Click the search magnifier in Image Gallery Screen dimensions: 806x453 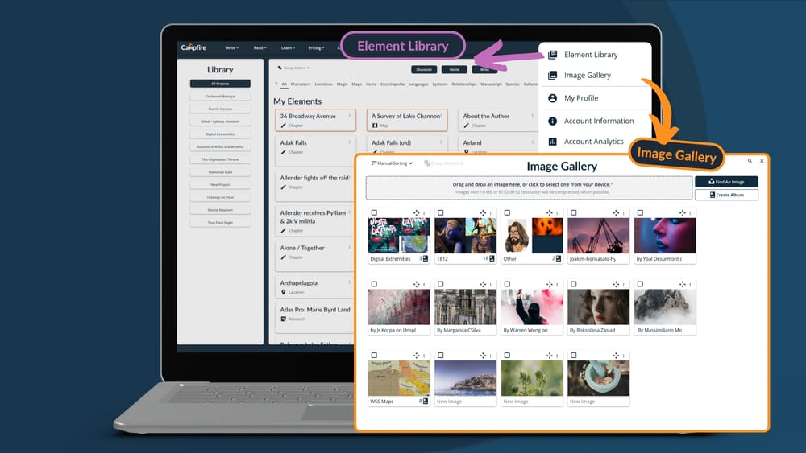click(750, 161)
